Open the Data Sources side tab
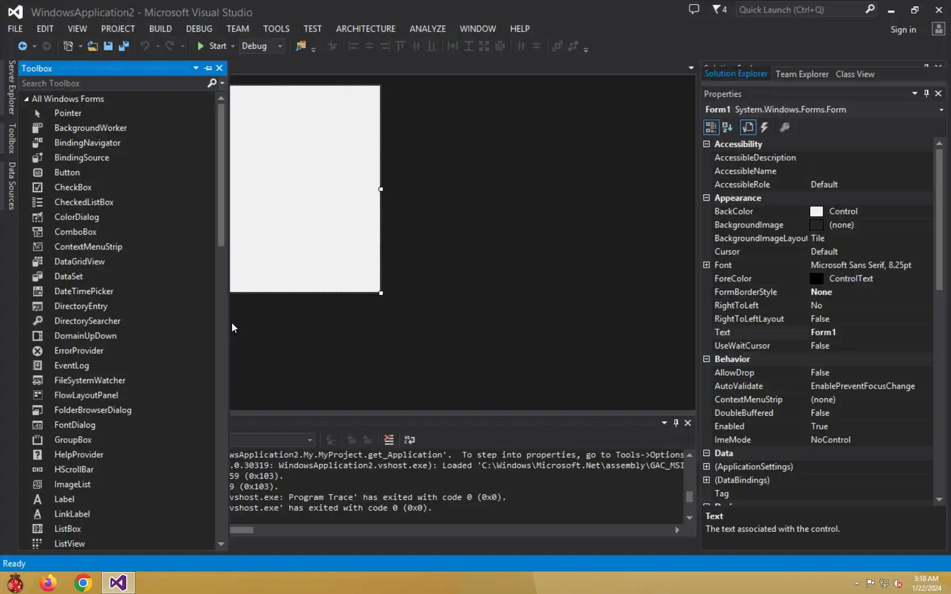The width and height of the screenshot is (951, 594). (x=11, y=186)
